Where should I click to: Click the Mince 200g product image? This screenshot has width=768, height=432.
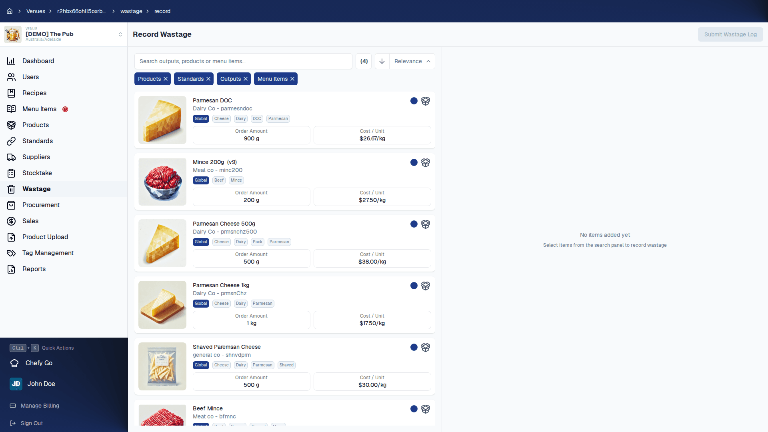coord(162,182)
